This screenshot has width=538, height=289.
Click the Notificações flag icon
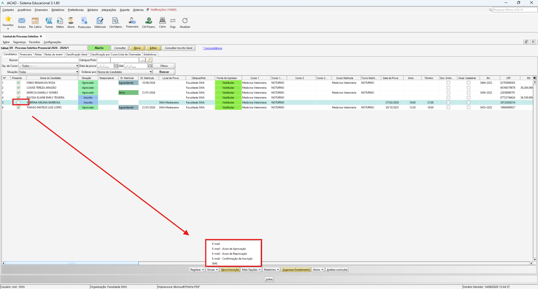148,10
